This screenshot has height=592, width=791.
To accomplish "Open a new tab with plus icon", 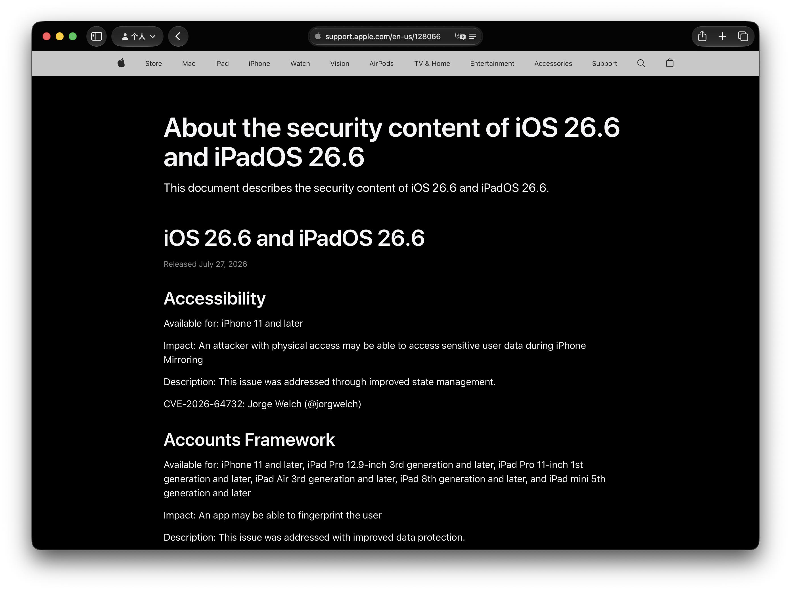I will tap(722, 36).
